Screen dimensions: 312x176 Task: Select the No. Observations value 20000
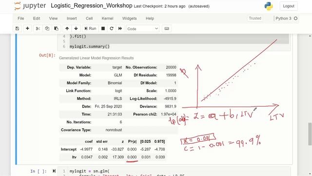tap(171, 67)
